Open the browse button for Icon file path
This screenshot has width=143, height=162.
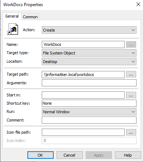131,132
